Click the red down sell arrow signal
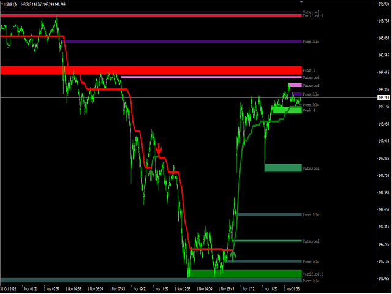 click(x=159, y=149)
